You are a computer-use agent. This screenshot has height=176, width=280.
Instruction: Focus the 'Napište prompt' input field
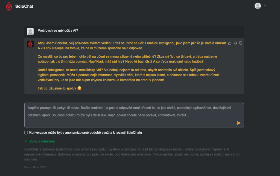[x=134, y=115]
